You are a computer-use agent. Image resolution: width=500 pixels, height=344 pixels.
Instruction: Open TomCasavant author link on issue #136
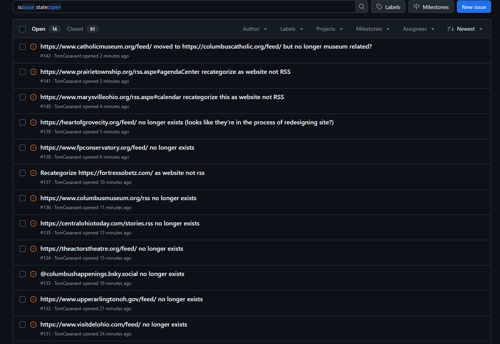pos(68,208)
